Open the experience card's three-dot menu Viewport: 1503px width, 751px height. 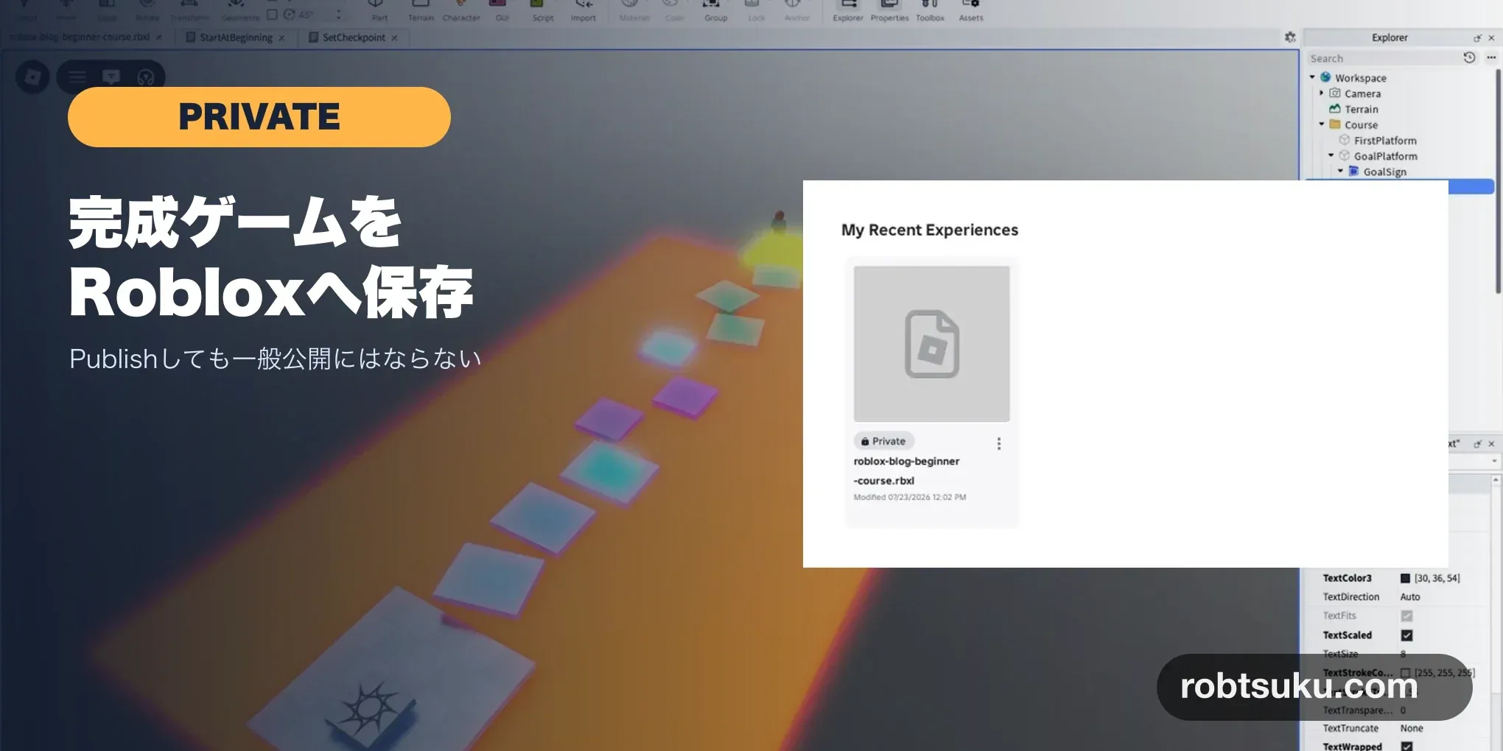999,443
